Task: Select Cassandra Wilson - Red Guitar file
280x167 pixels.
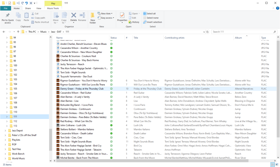Action: pos(76,93)
